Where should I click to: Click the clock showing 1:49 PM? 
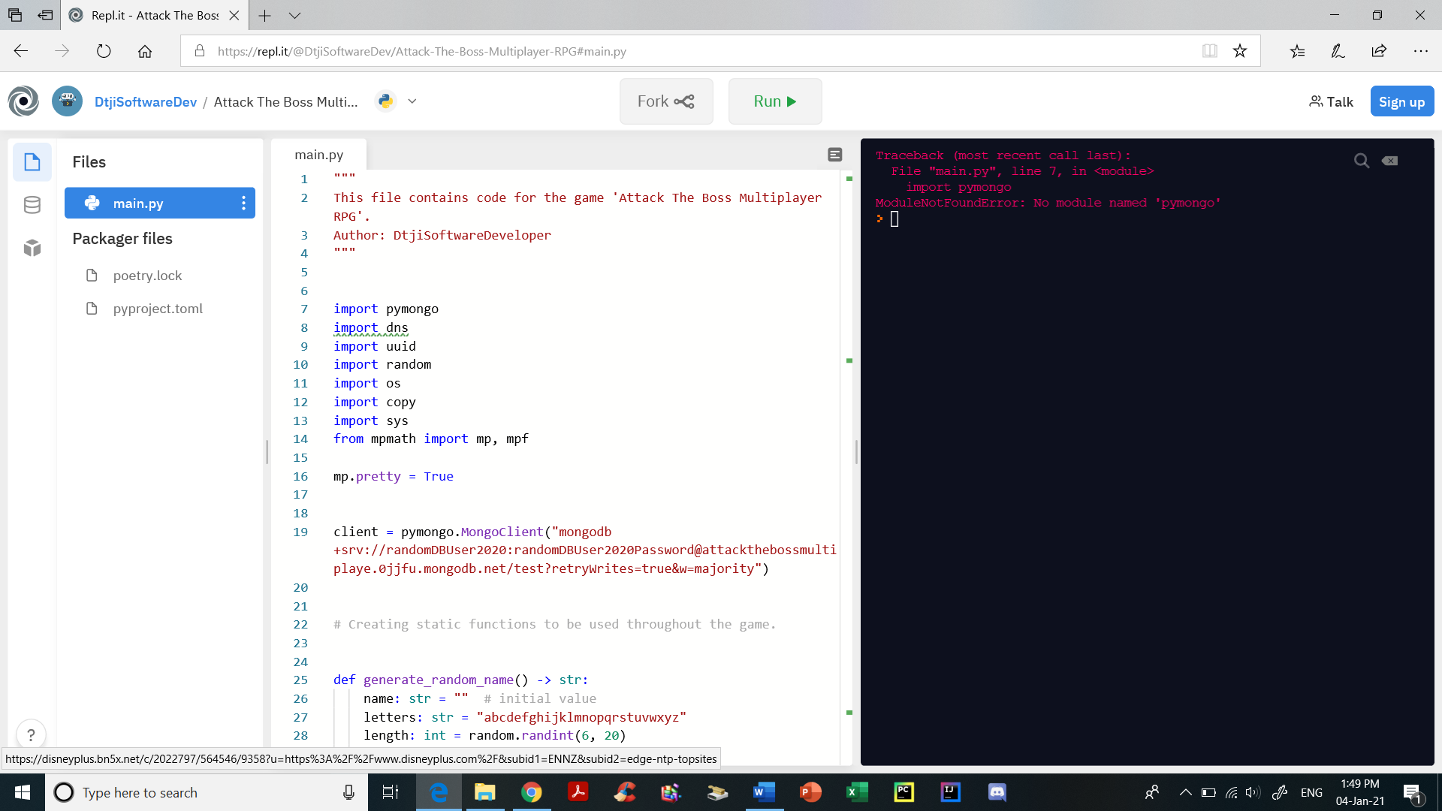pos(1359,784)
